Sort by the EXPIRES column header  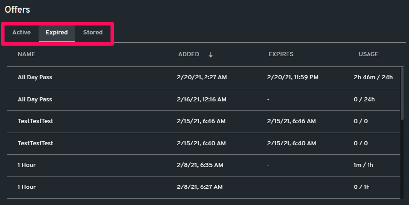[281, 54]
